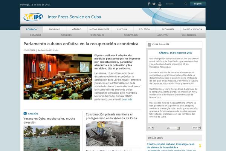Click the camera icon next to Galerías

25,113
